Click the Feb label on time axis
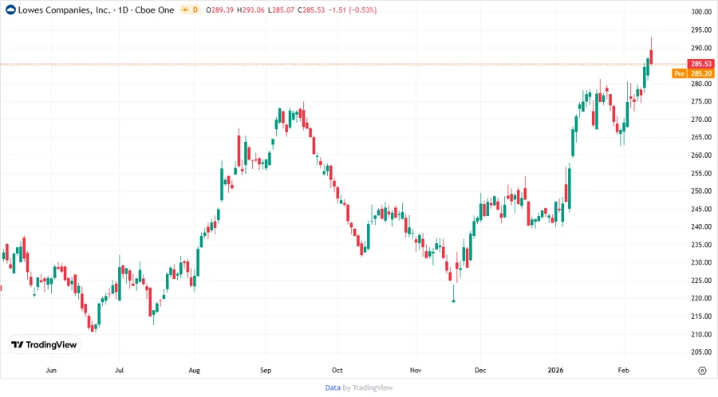 [623, 370]
